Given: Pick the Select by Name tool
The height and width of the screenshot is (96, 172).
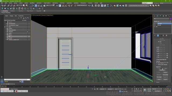Looking at the screenshot, I should [x=27, y=6].
